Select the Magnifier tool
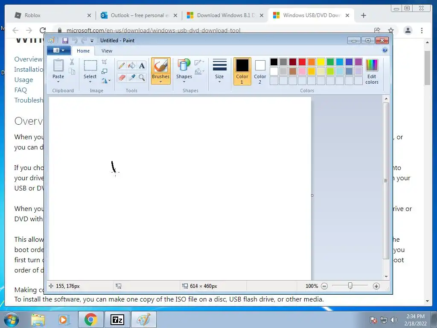The image size is (437, 328). [x=142, y=77]
